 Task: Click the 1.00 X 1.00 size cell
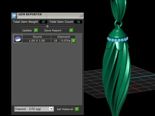[36, 41]
